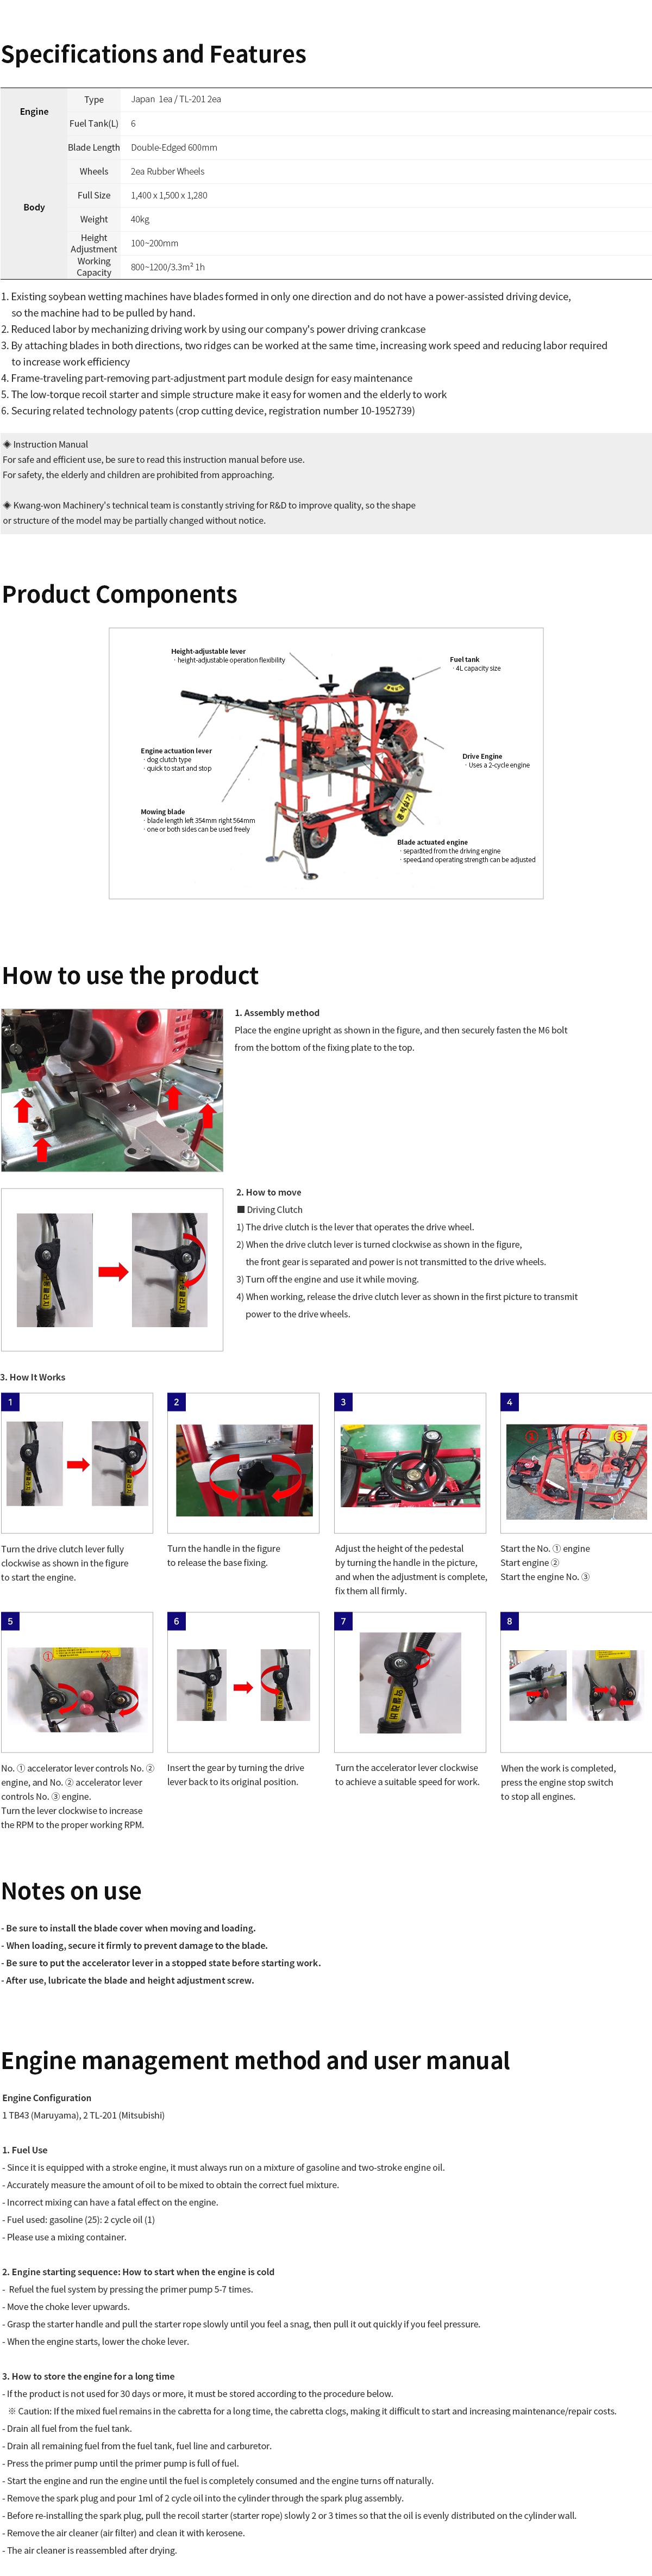Click the product components diagram image

[325, 763]
